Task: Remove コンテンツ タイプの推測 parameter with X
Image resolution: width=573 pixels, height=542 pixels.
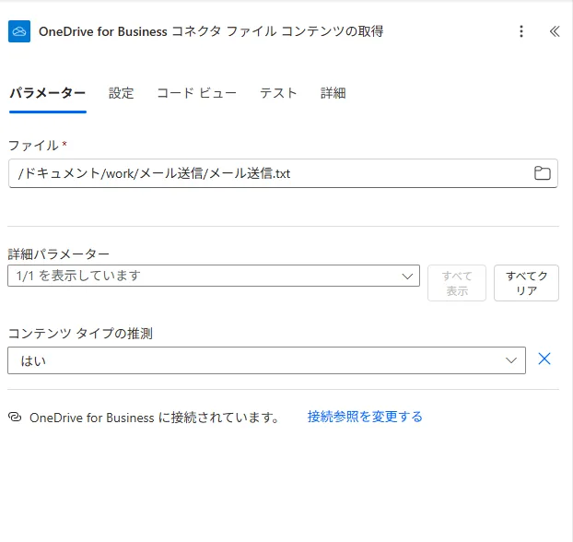Action: coord(544,359)
